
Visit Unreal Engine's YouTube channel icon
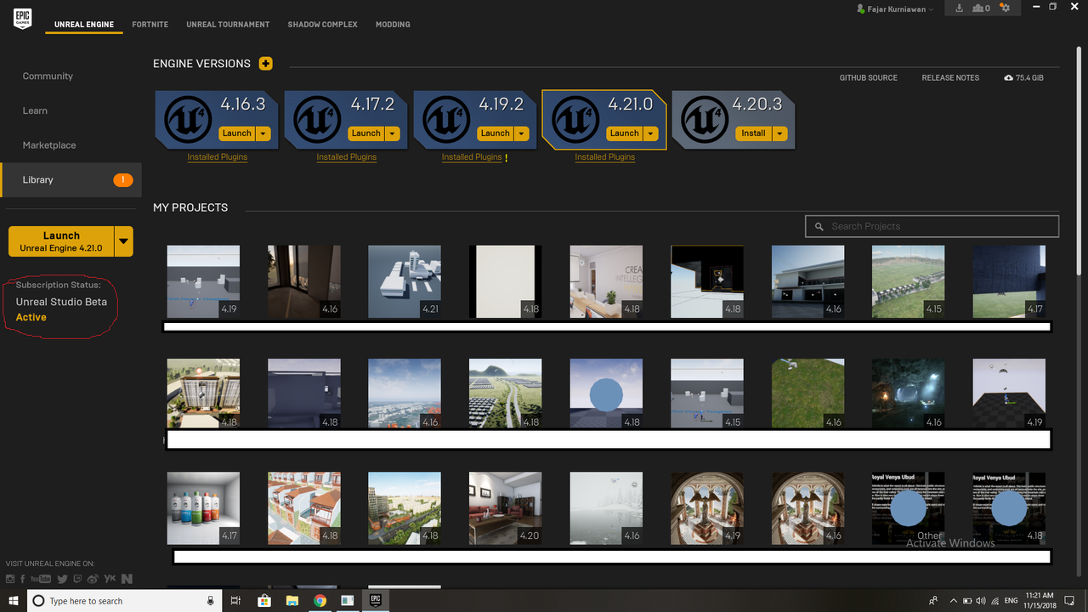(40, 579)
